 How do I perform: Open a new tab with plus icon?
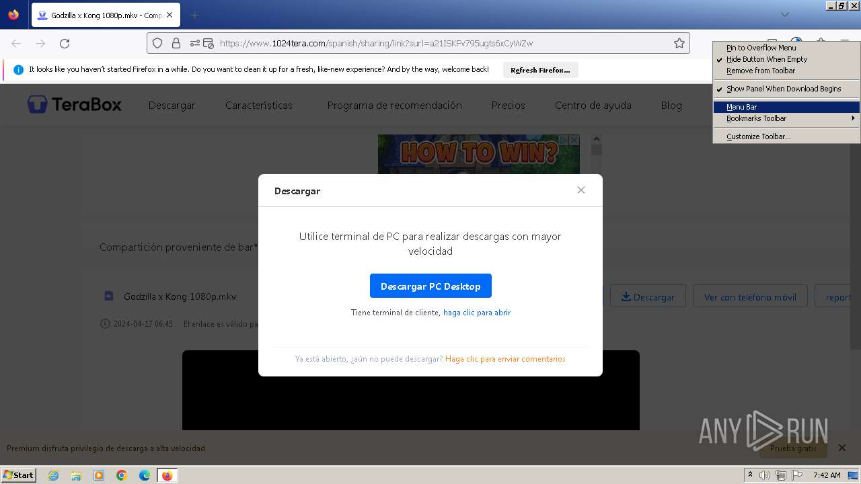point(195,15)
